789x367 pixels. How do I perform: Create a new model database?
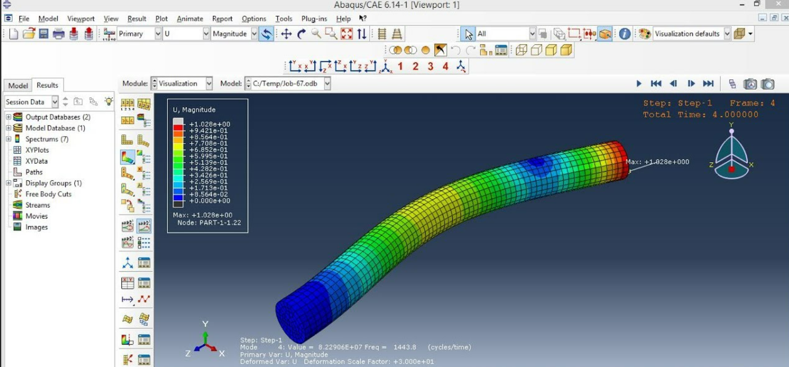pyautogui.click(x=14, y=34)
